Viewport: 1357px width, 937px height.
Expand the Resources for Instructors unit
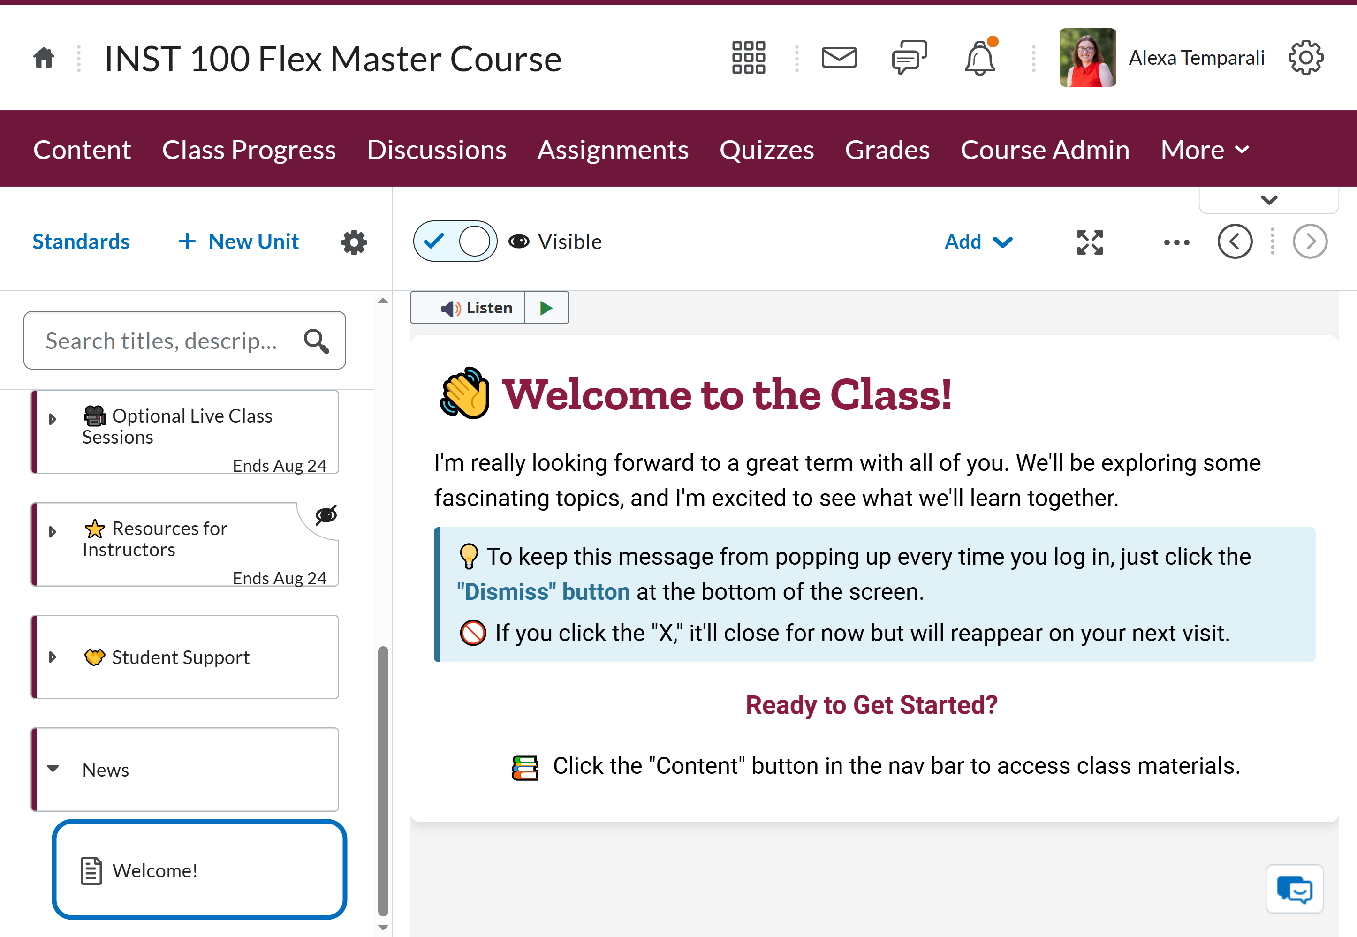53,532
